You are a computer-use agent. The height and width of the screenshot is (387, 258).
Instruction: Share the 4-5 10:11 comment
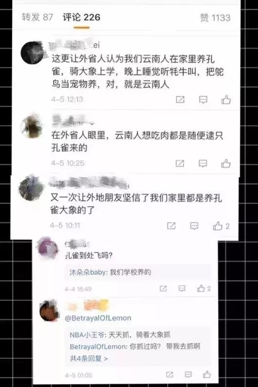(x=171, y=226)
